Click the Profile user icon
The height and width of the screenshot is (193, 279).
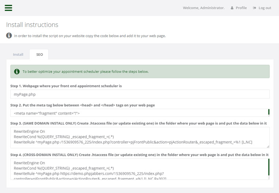coord(232,8)
